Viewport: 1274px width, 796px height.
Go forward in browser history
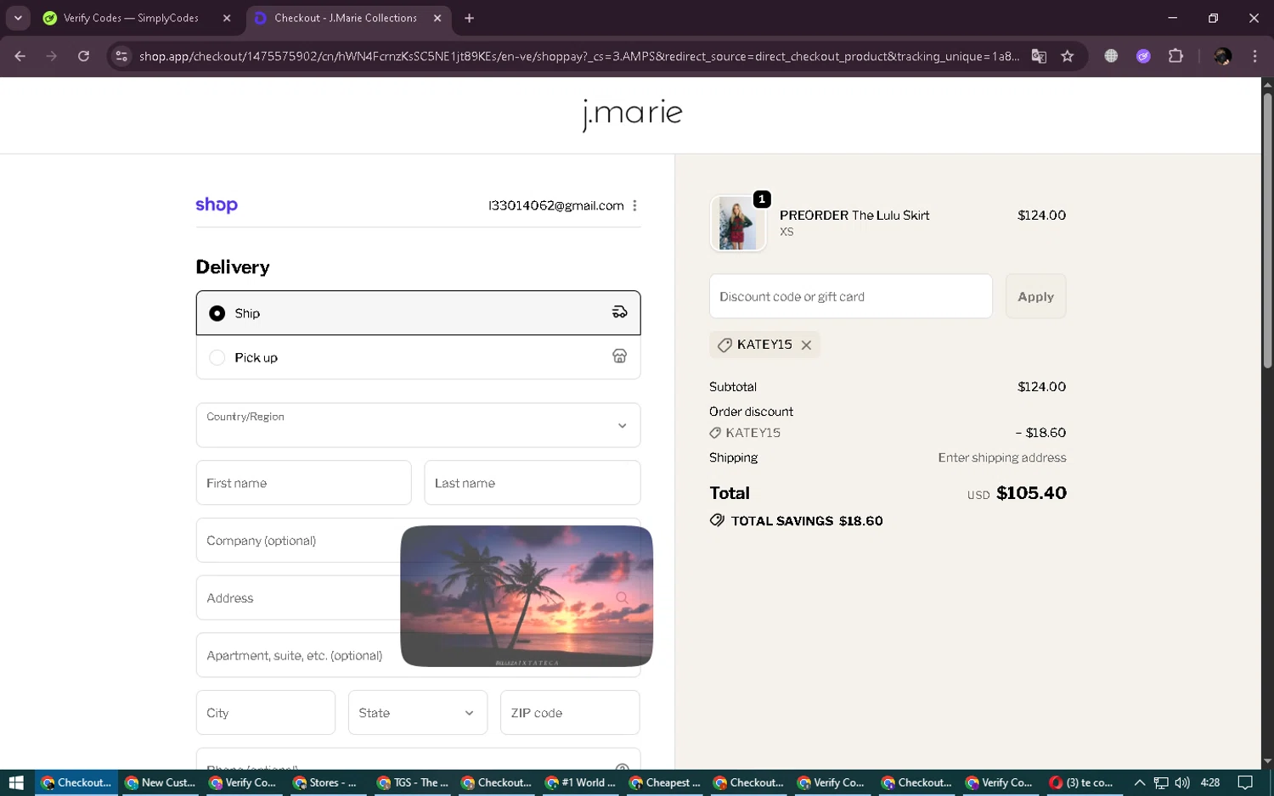coord(52,56)
